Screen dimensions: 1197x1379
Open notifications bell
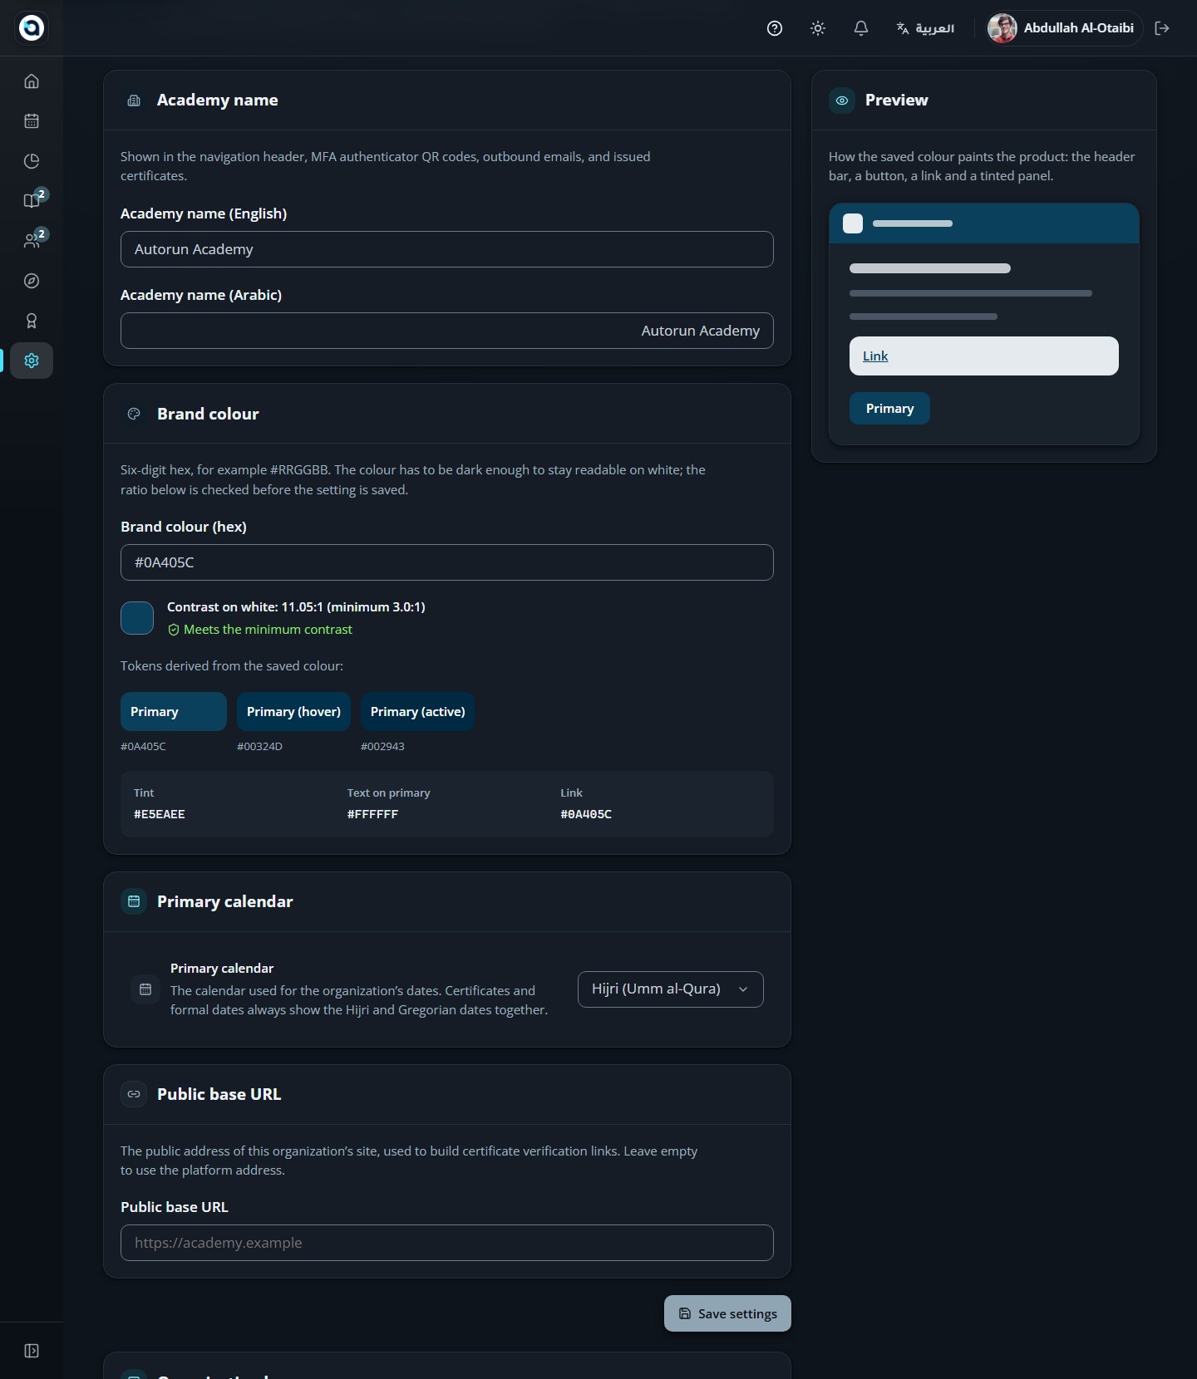861,28
